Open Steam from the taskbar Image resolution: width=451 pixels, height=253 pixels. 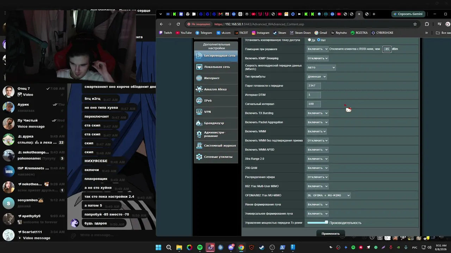[262, 247]
